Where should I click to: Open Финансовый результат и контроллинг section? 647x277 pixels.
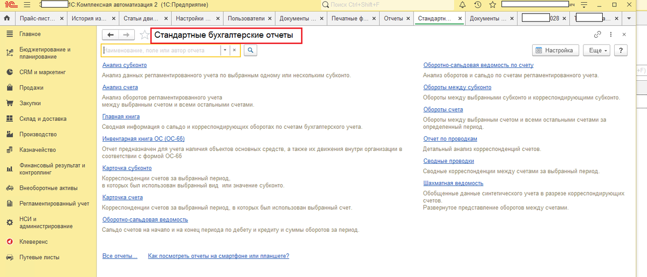click(52, 169)
